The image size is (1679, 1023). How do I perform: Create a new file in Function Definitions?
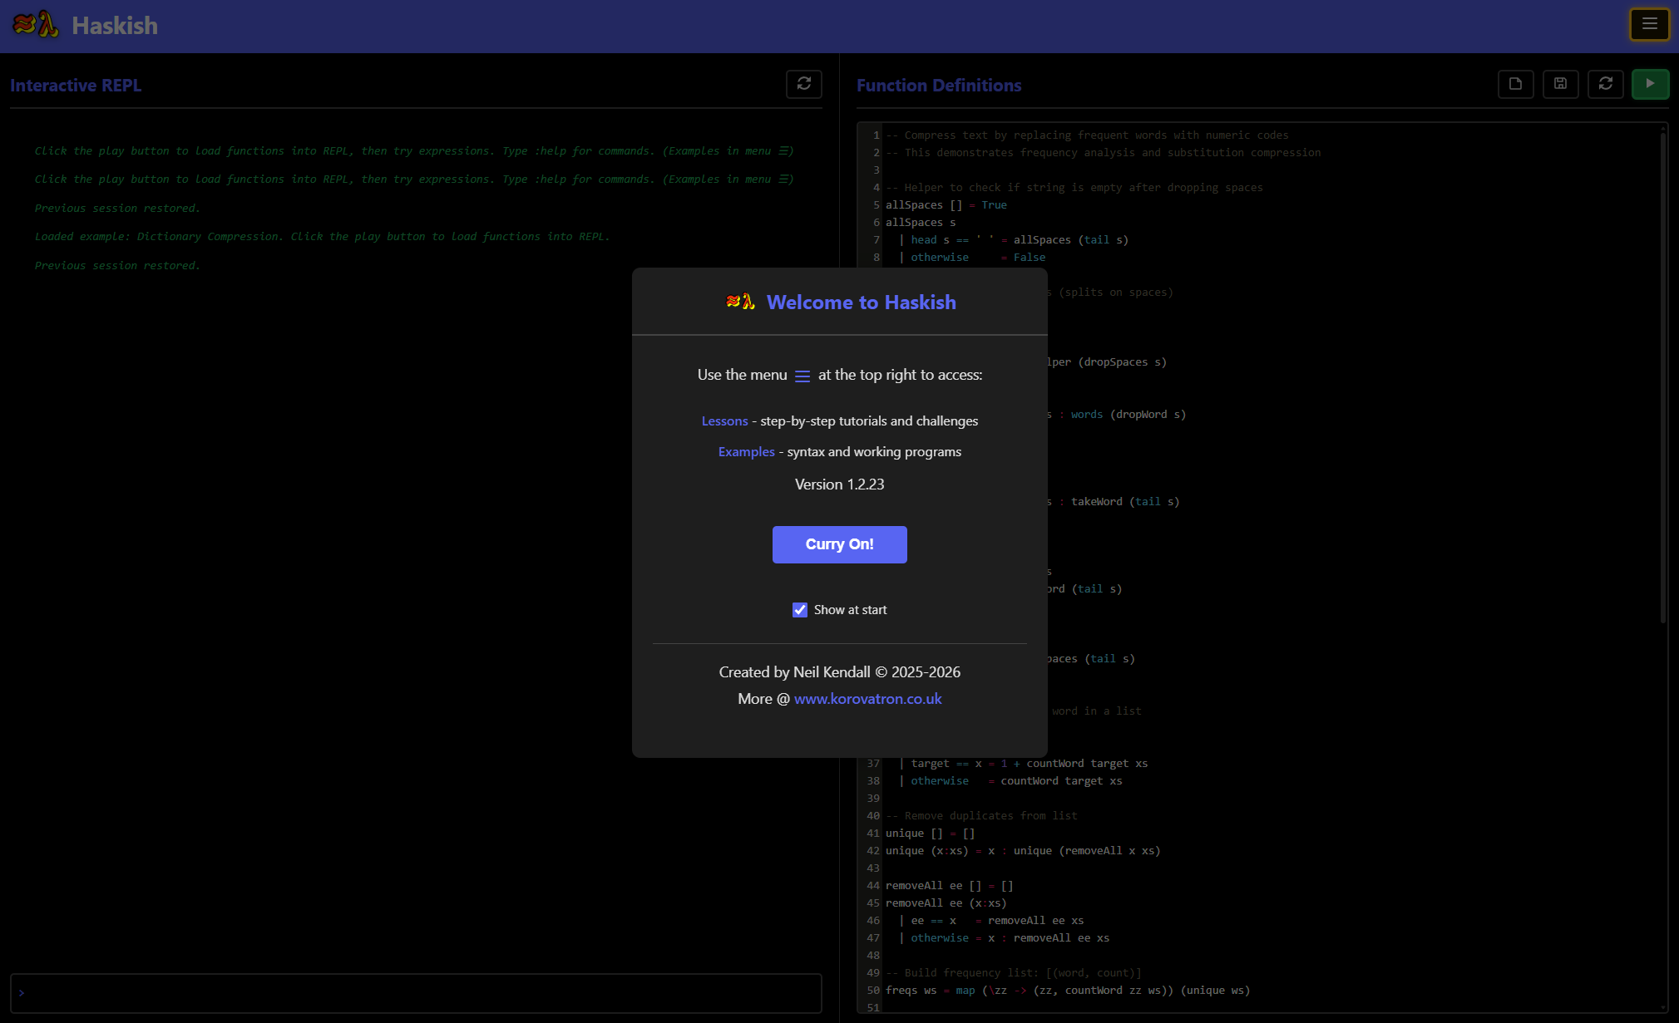[x=1516, y=84]
